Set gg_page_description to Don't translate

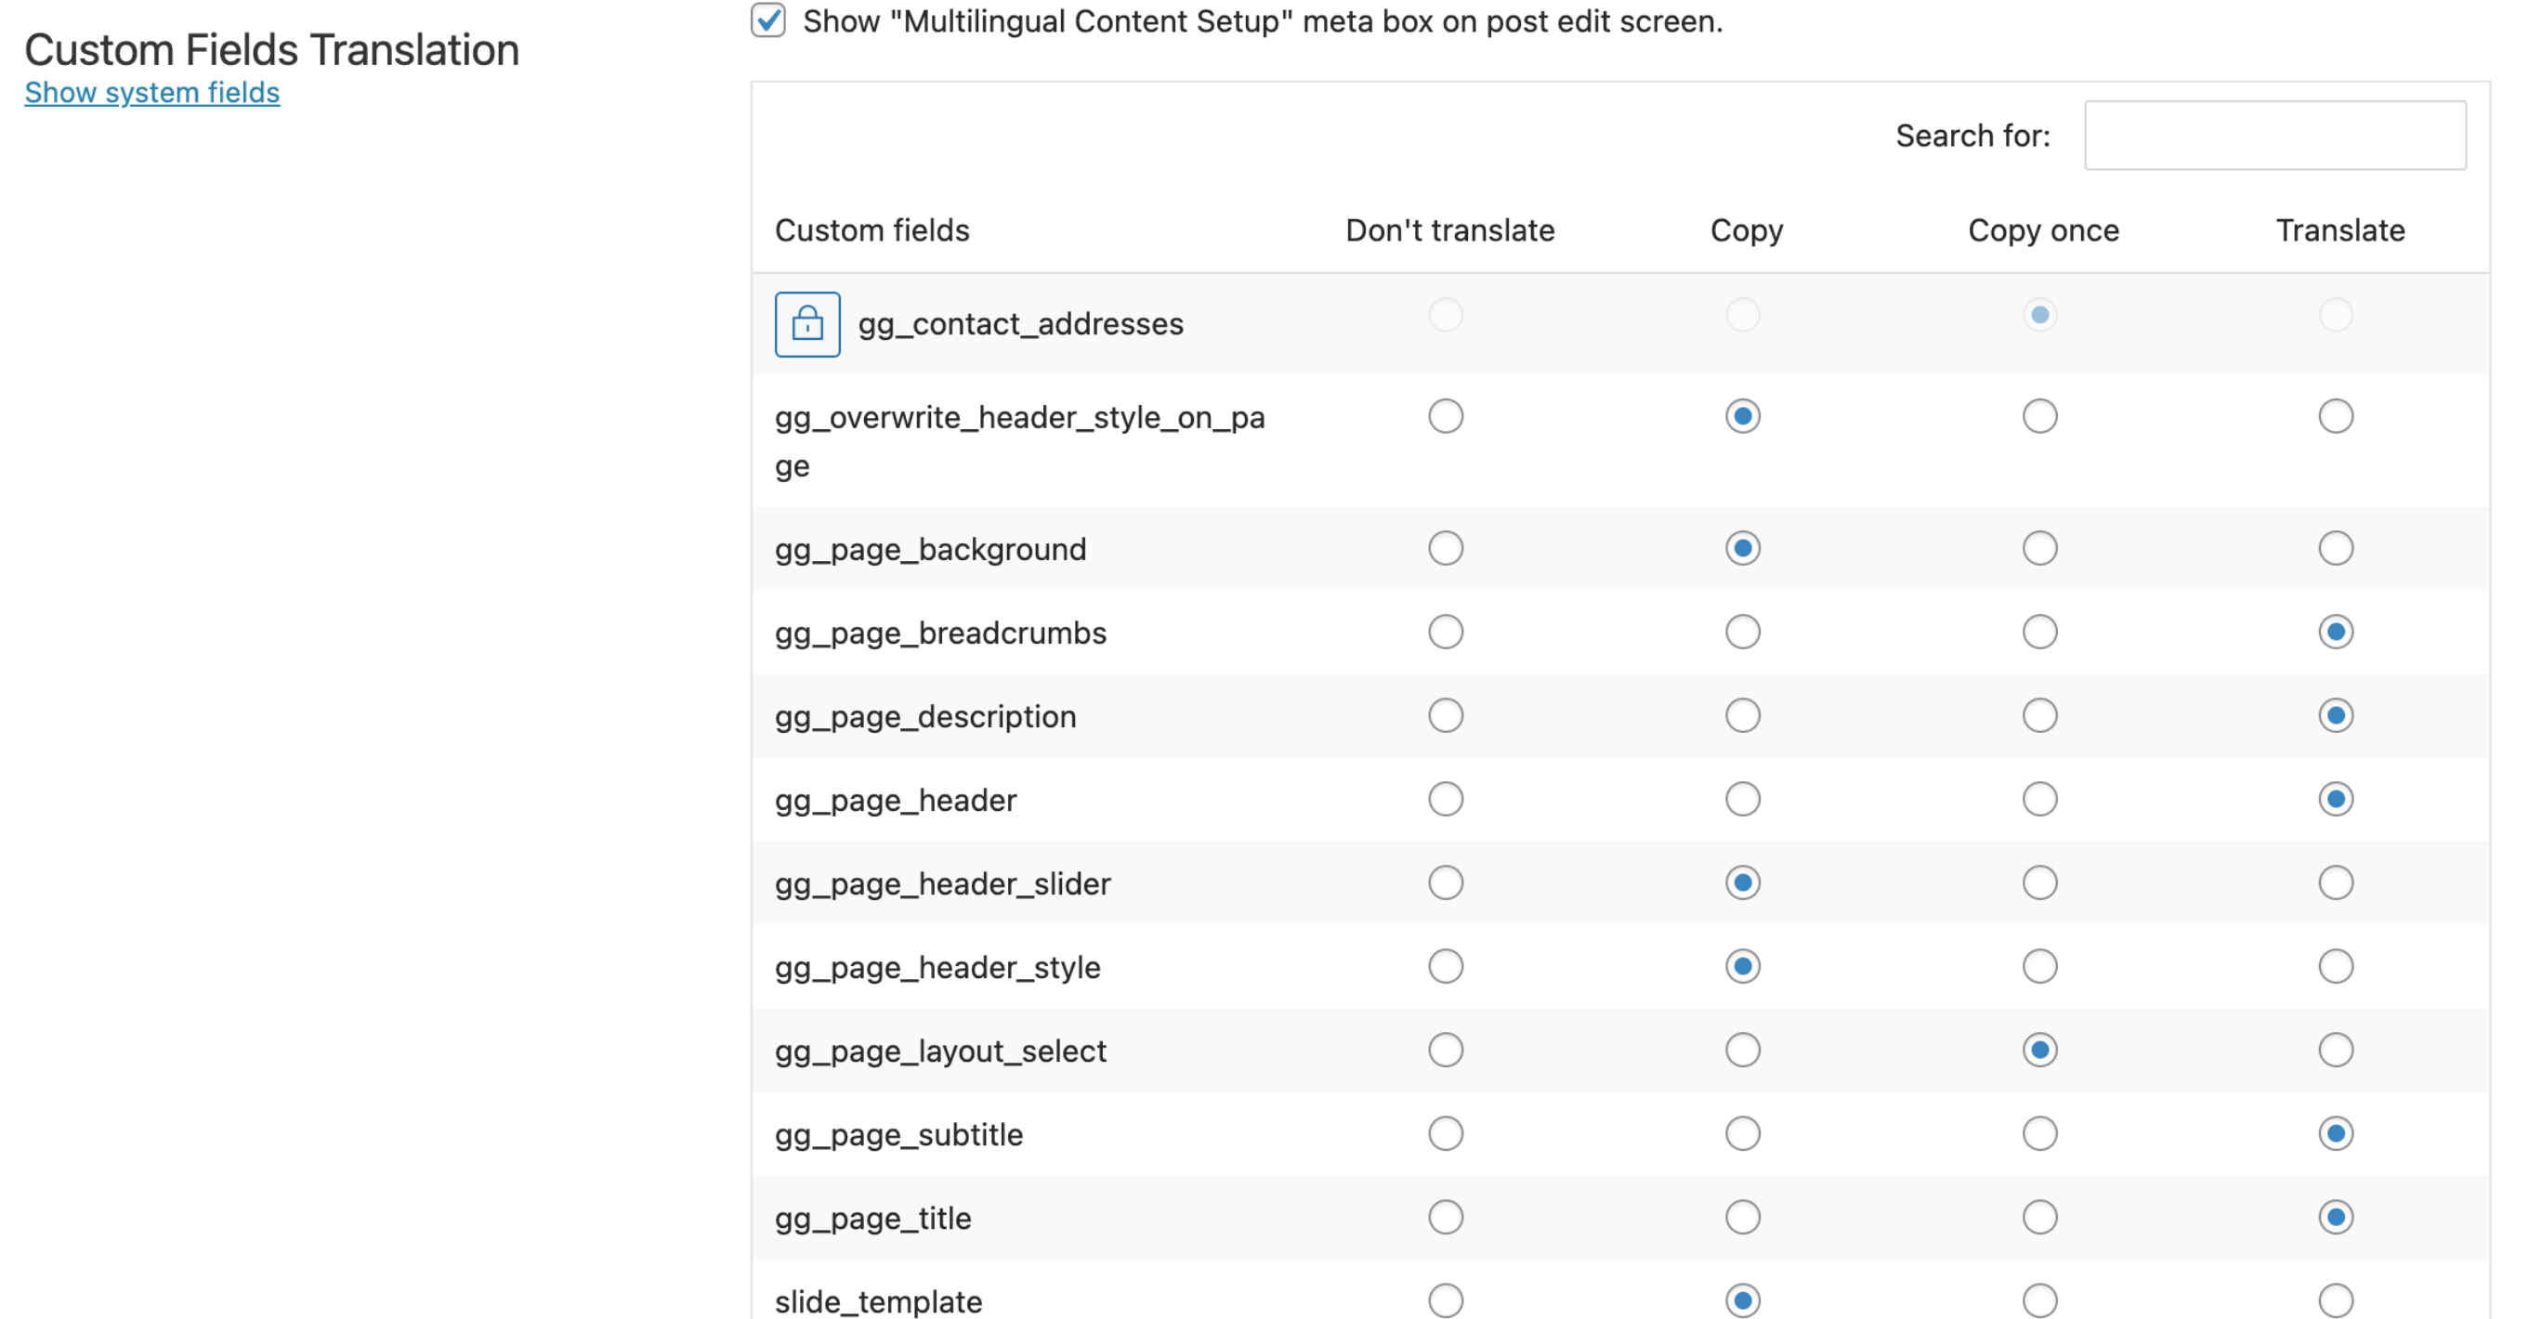[x=1445, y=715]
